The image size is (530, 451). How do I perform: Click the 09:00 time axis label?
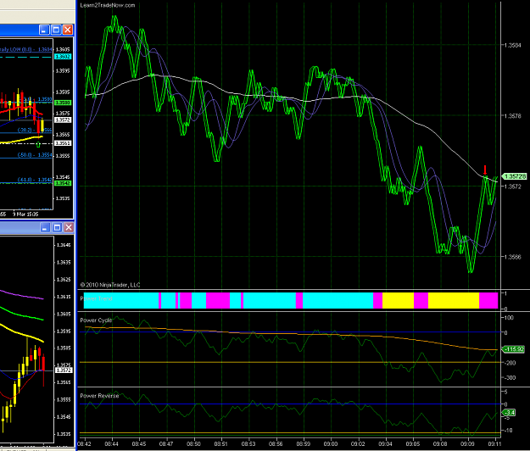point(330,444)
